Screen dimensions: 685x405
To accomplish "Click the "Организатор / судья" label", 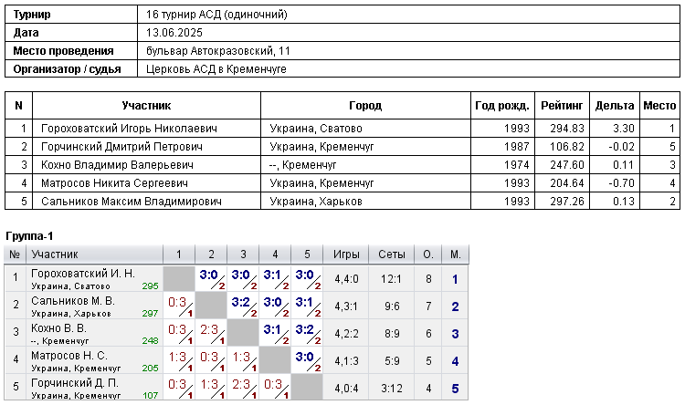I will (x=67, y=69).
